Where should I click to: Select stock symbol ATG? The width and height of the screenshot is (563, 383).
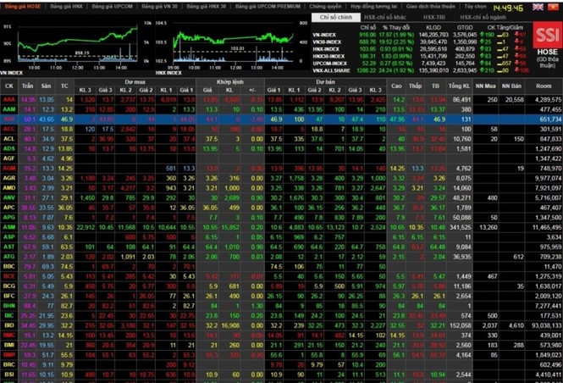pyautogui.click(x=9, y=257)
